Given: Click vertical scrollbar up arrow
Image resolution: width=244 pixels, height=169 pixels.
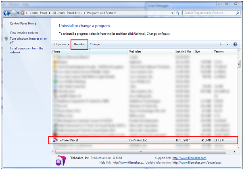Looking at the screenshot, I should pos(239,51).
